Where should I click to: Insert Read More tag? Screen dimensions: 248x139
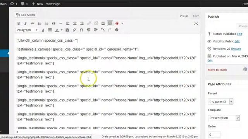click(103, 23)
